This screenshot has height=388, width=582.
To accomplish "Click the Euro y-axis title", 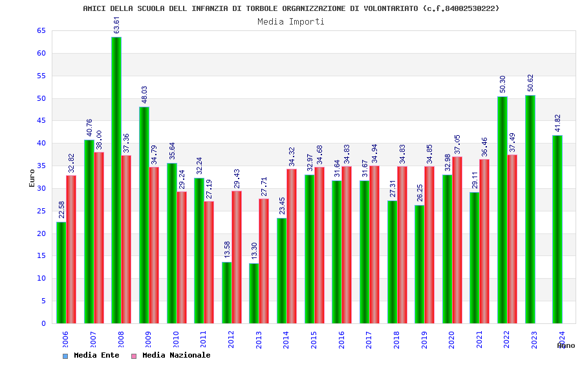I will (x=32, y=178).
